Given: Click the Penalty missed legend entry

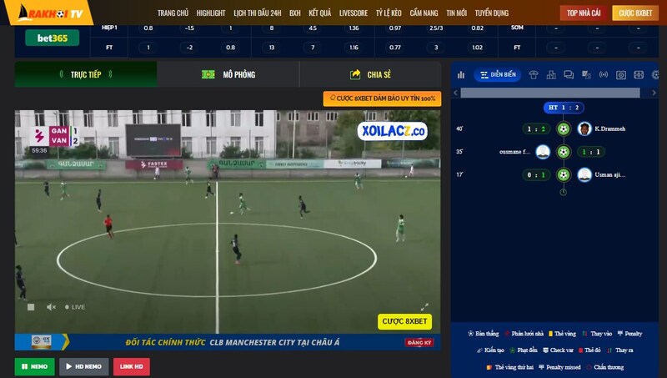Looking at the screenshot, I should click(559, 367).
